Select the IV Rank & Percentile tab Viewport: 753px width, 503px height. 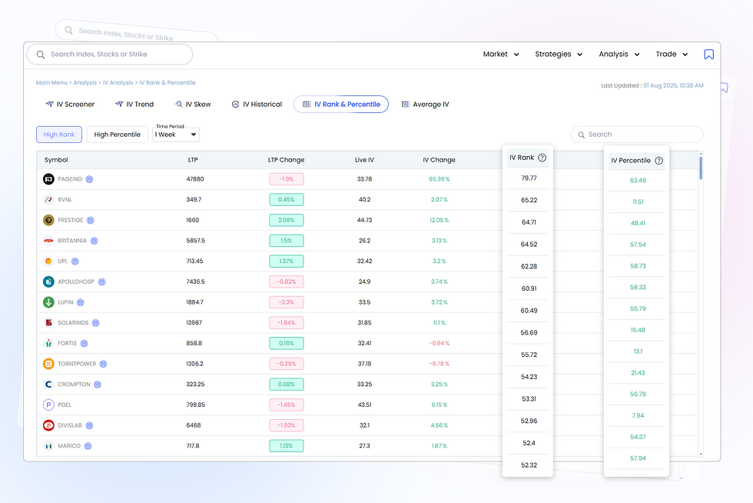(341, 105)
